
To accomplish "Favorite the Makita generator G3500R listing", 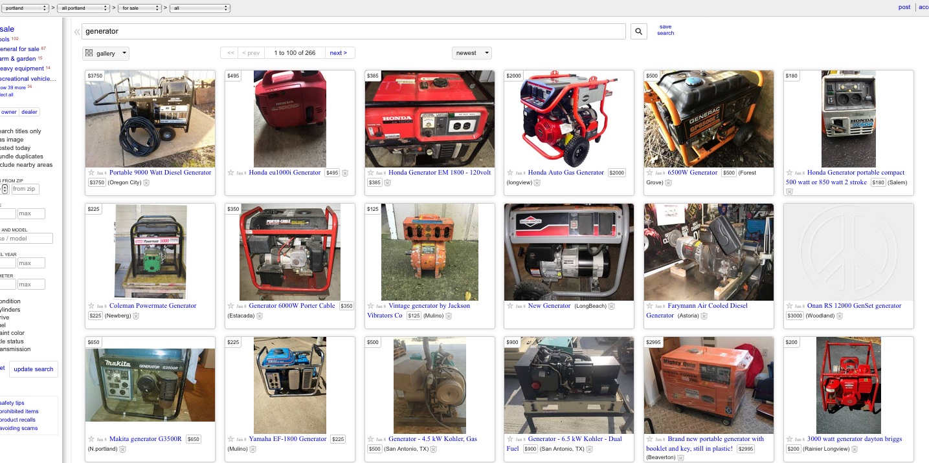I will 91,439.
